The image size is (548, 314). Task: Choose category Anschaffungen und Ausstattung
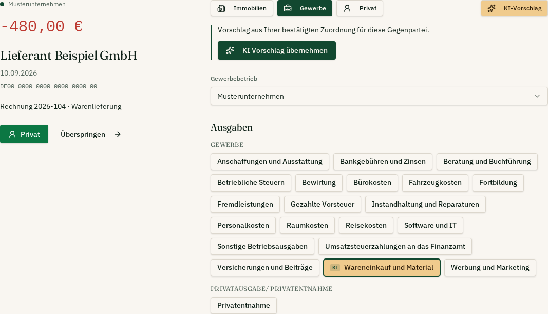pyautogui.click(x=270, y=161)
